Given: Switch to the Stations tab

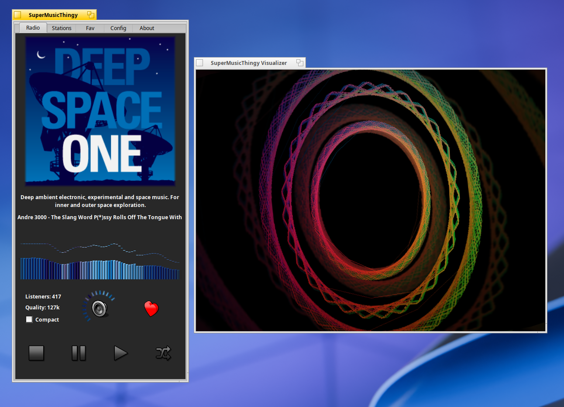Looking at the screenshot, I should [62, 28].
